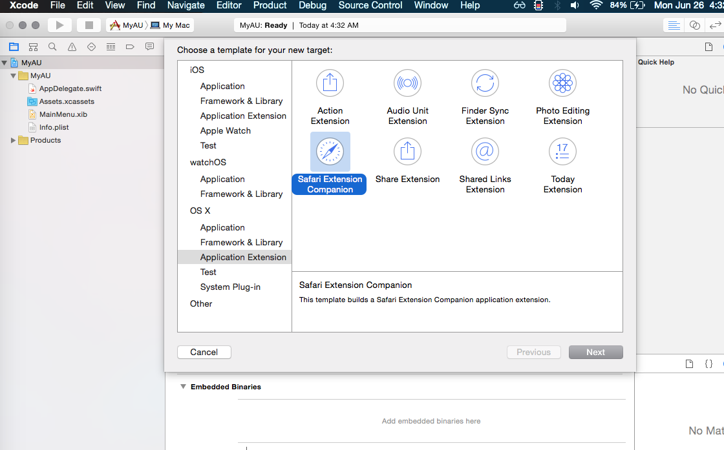The image size is (724, 450).
Task: Open the Edit menu
Action: pos(85,6)
